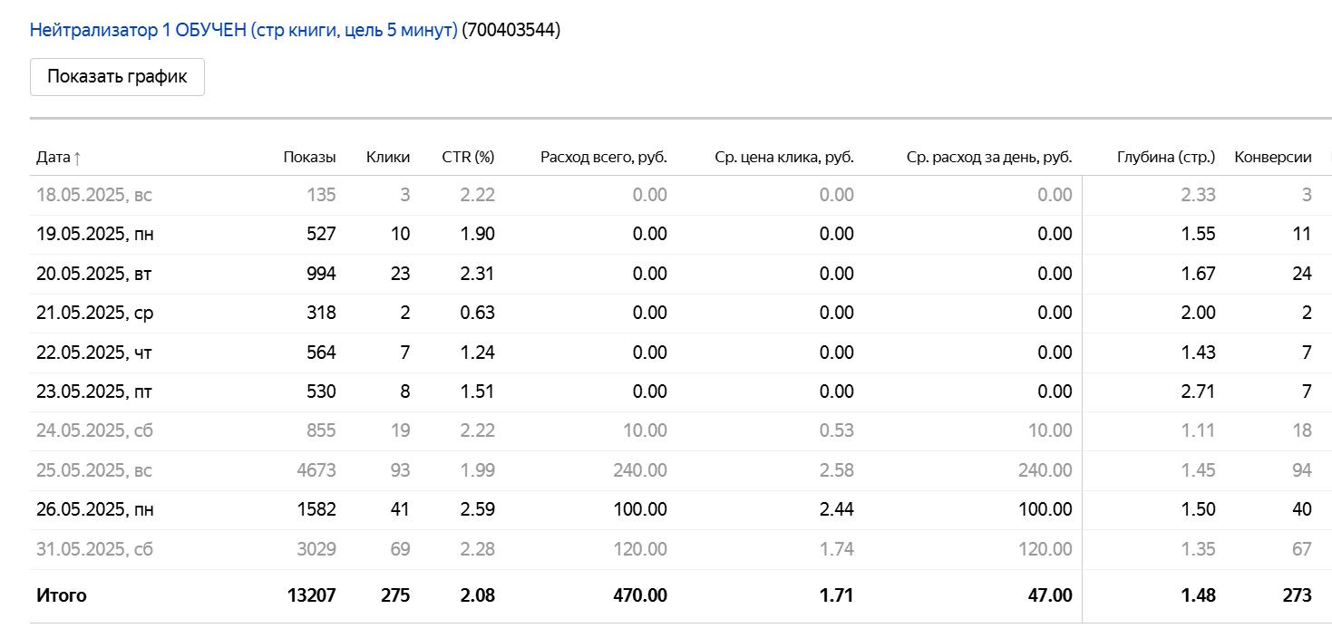Click the CTR (%) column header
Viewport: 1332px width, 638px height.
tap(468, 157)
